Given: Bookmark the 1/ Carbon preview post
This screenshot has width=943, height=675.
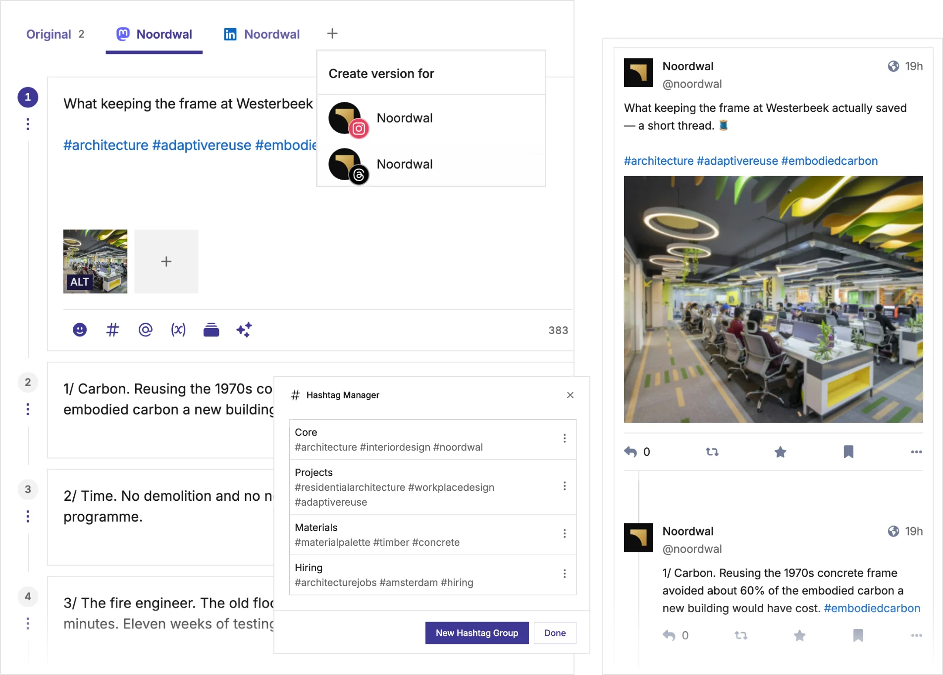Looking at the screenshot, I should tap(858, 635).
